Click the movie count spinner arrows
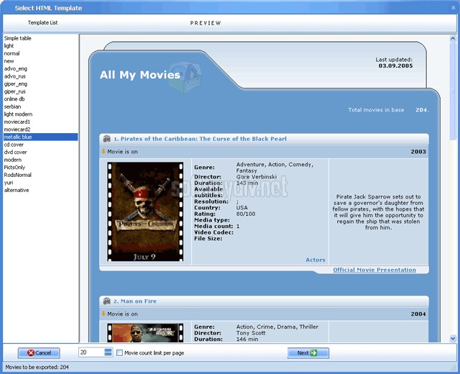Screen dimensions: 460x374 coord(109,352)
